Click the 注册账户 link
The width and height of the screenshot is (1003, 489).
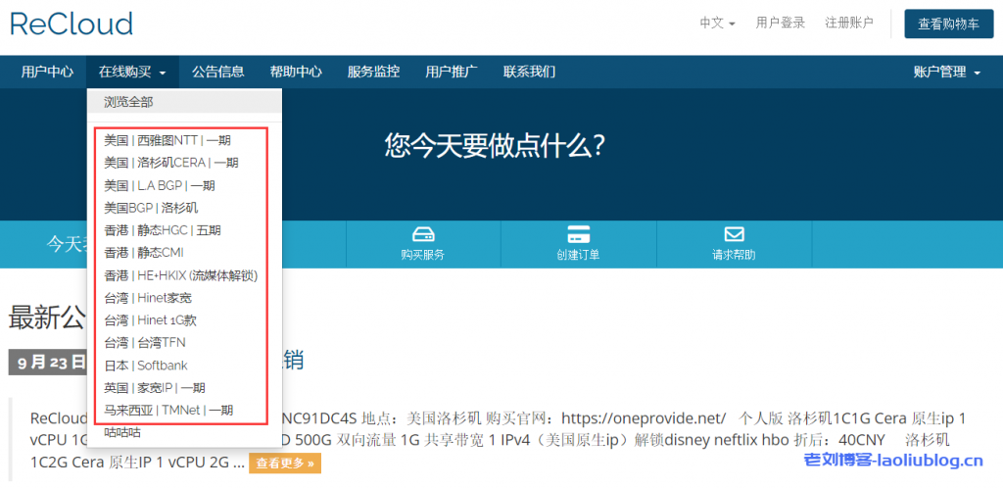coord(849,24)
